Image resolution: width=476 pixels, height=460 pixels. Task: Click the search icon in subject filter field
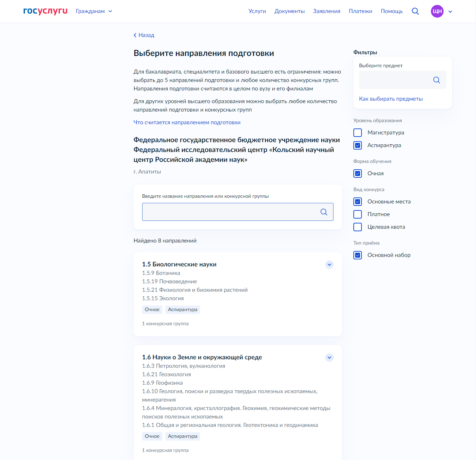pyautogui.click(x=437, y=80)
